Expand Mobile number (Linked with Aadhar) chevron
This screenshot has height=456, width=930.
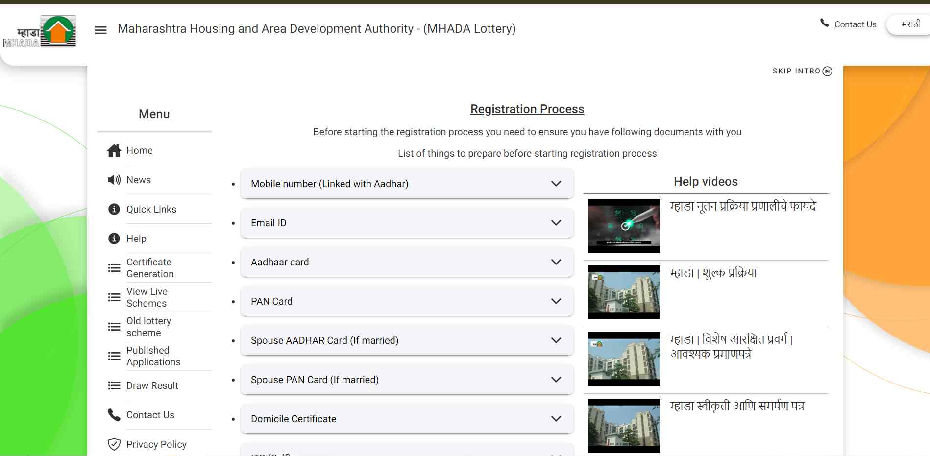tap(556, 184)
